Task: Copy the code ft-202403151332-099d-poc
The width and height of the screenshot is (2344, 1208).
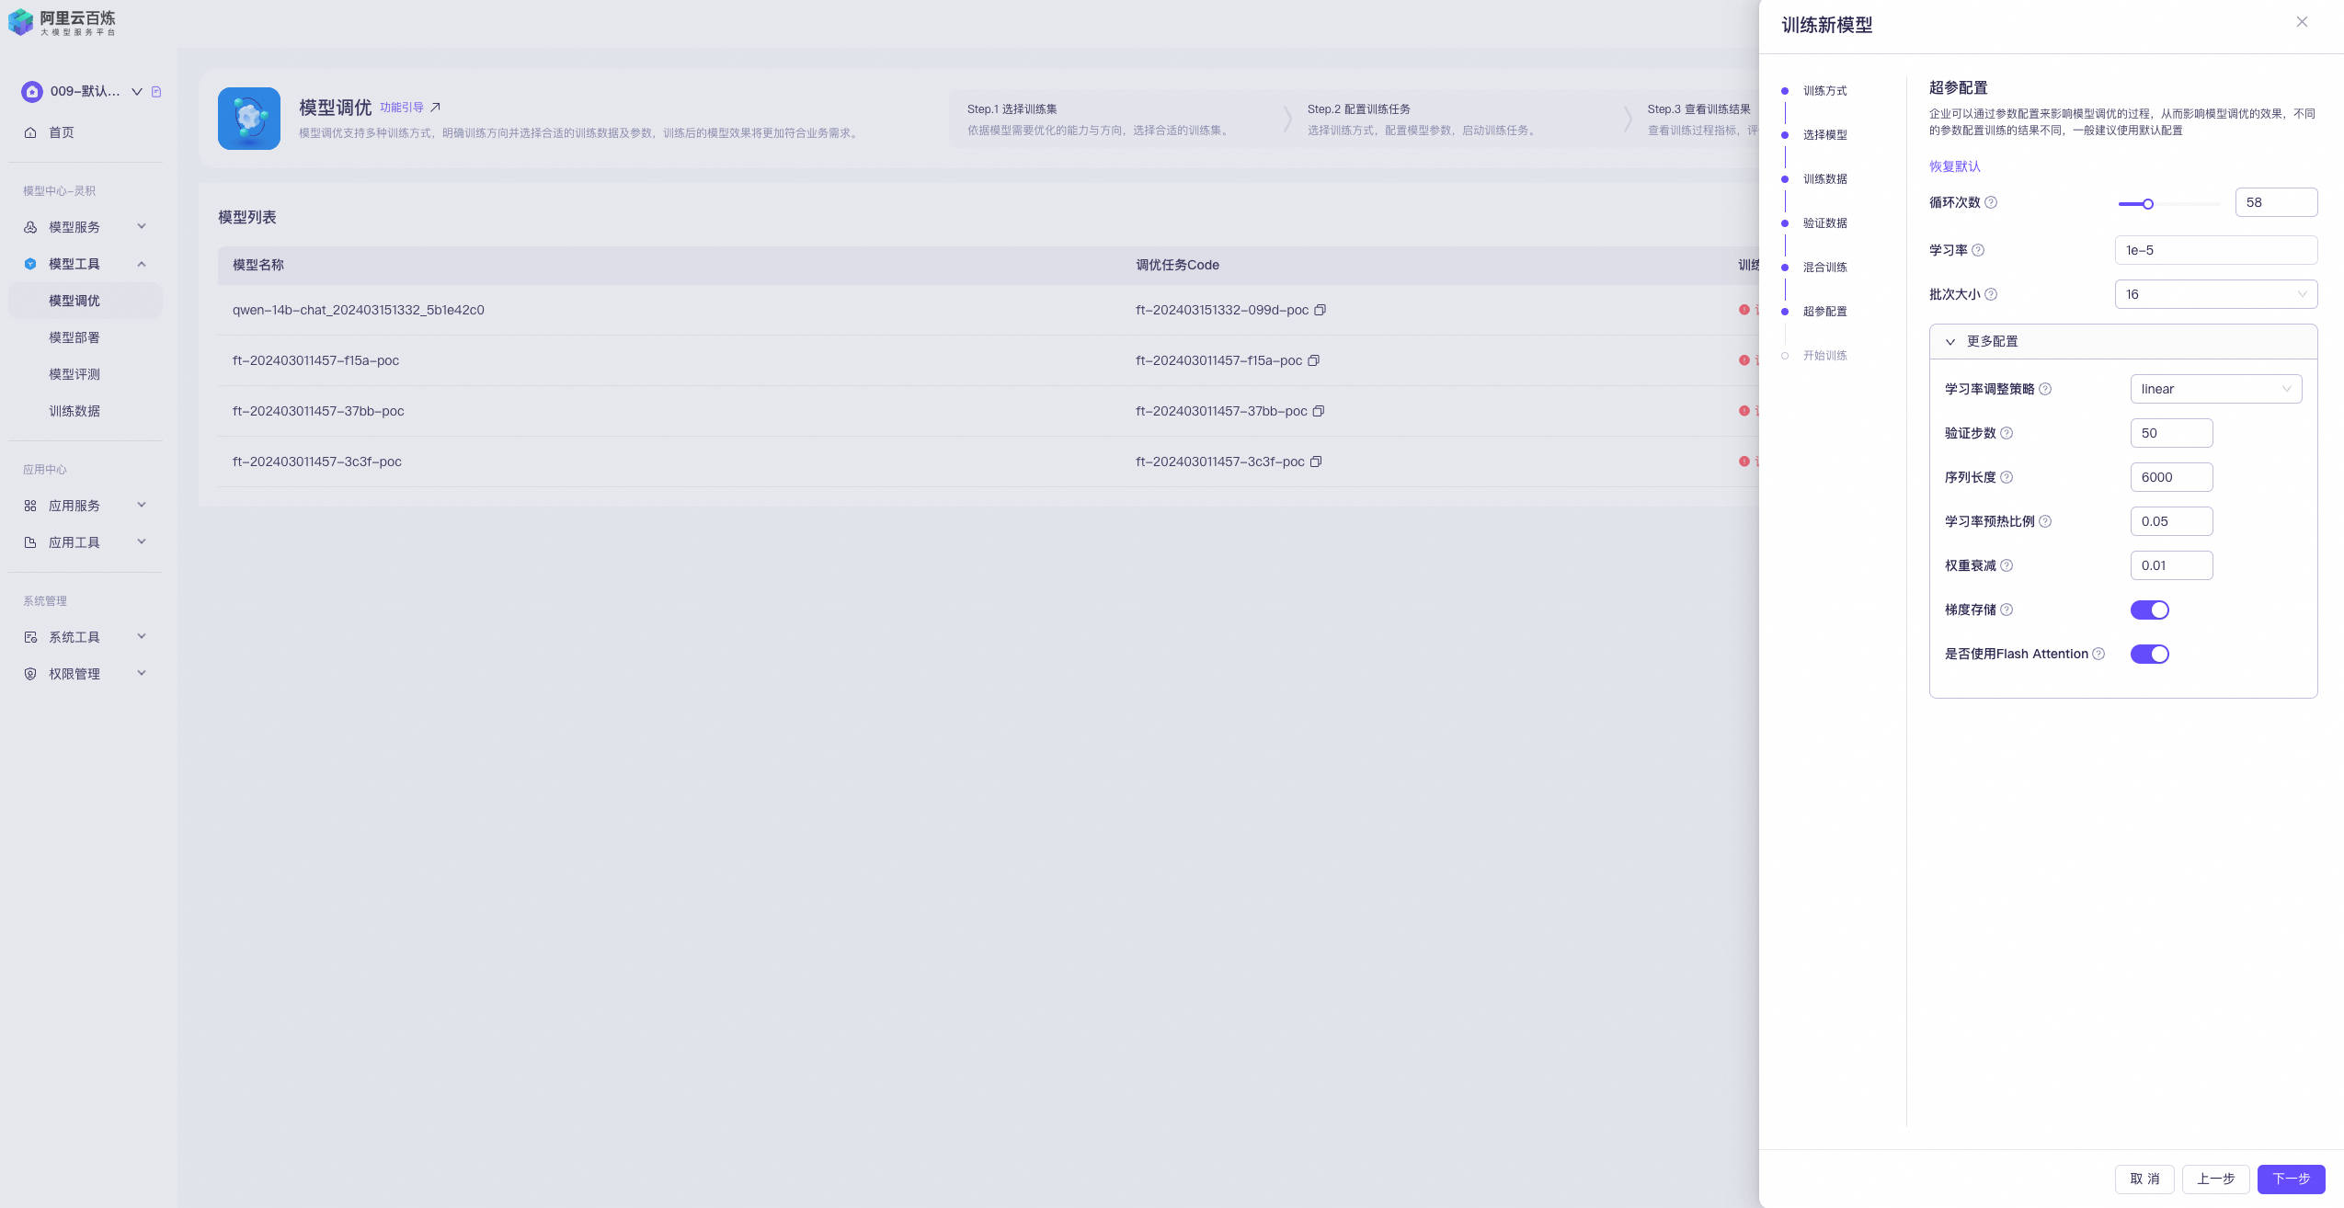Action: pyautogui.click(x=1321, y=310)
